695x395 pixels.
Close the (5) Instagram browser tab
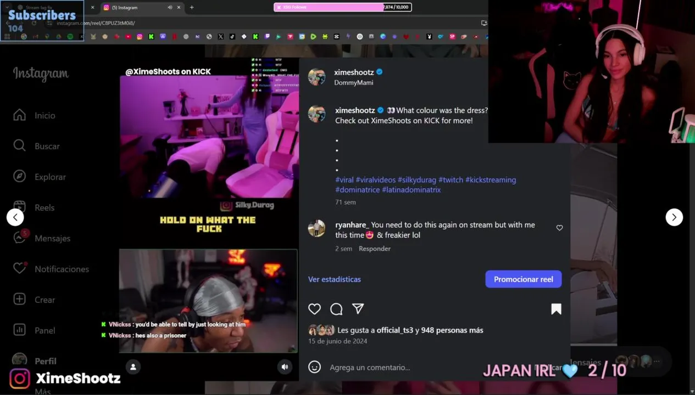pos(179,8)
